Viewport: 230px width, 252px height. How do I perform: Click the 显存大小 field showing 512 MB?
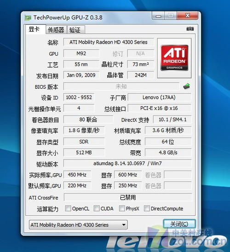point(84,152)
